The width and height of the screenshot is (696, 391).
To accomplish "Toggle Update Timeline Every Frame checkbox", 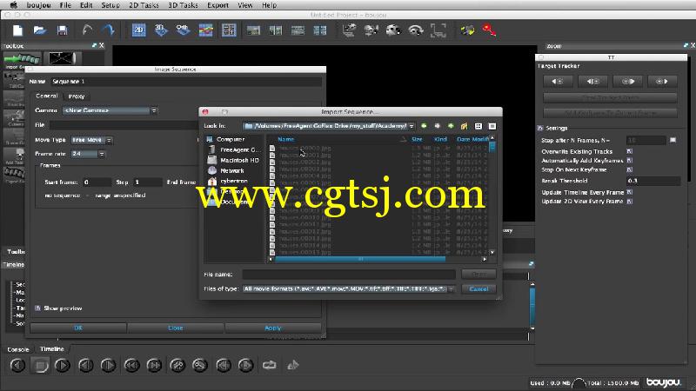I will (629, 192).
